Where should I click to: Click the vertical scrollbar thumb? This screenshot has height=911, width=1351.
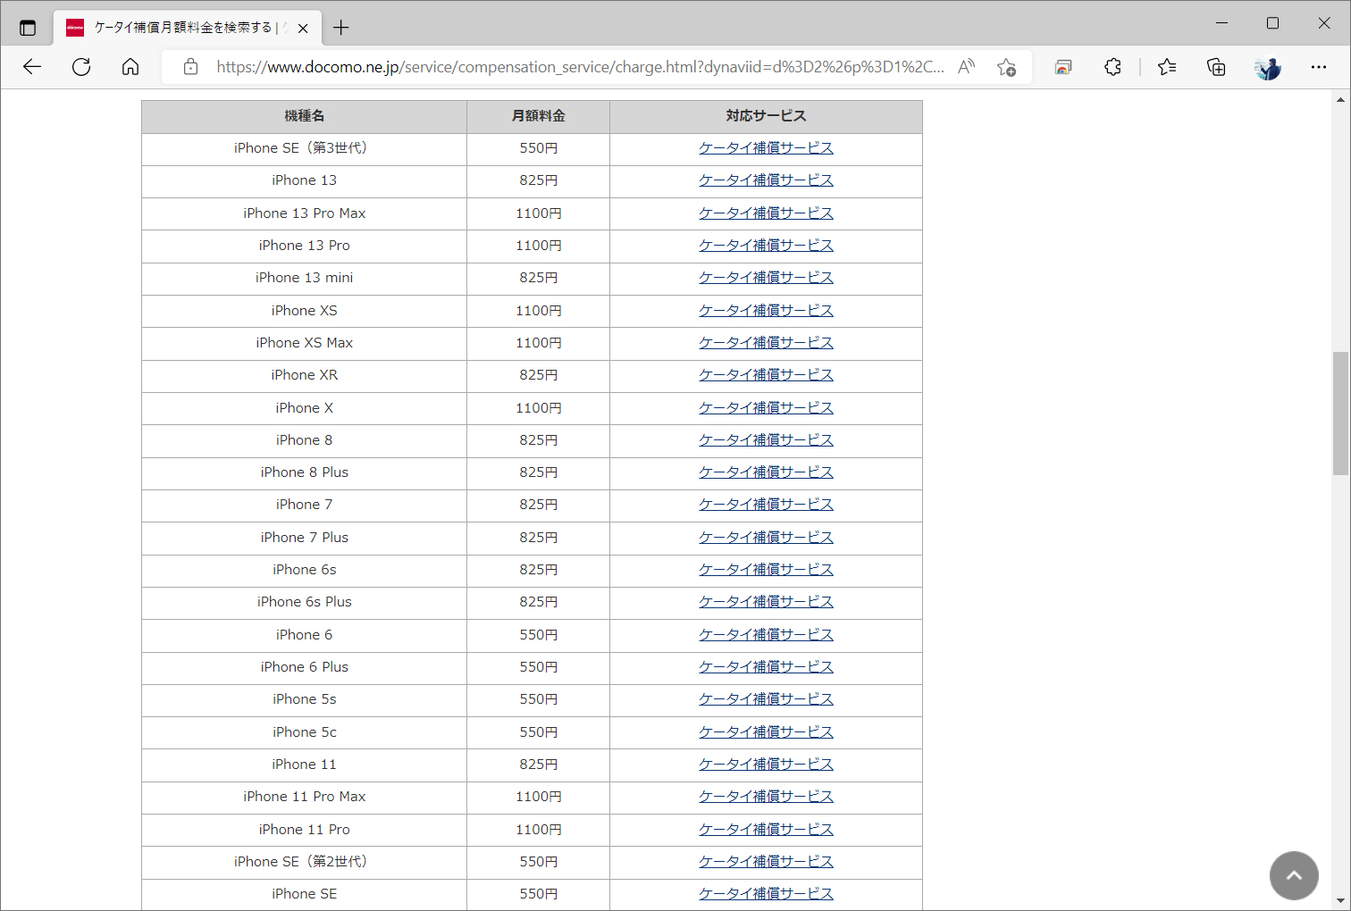pos(1341,414)
